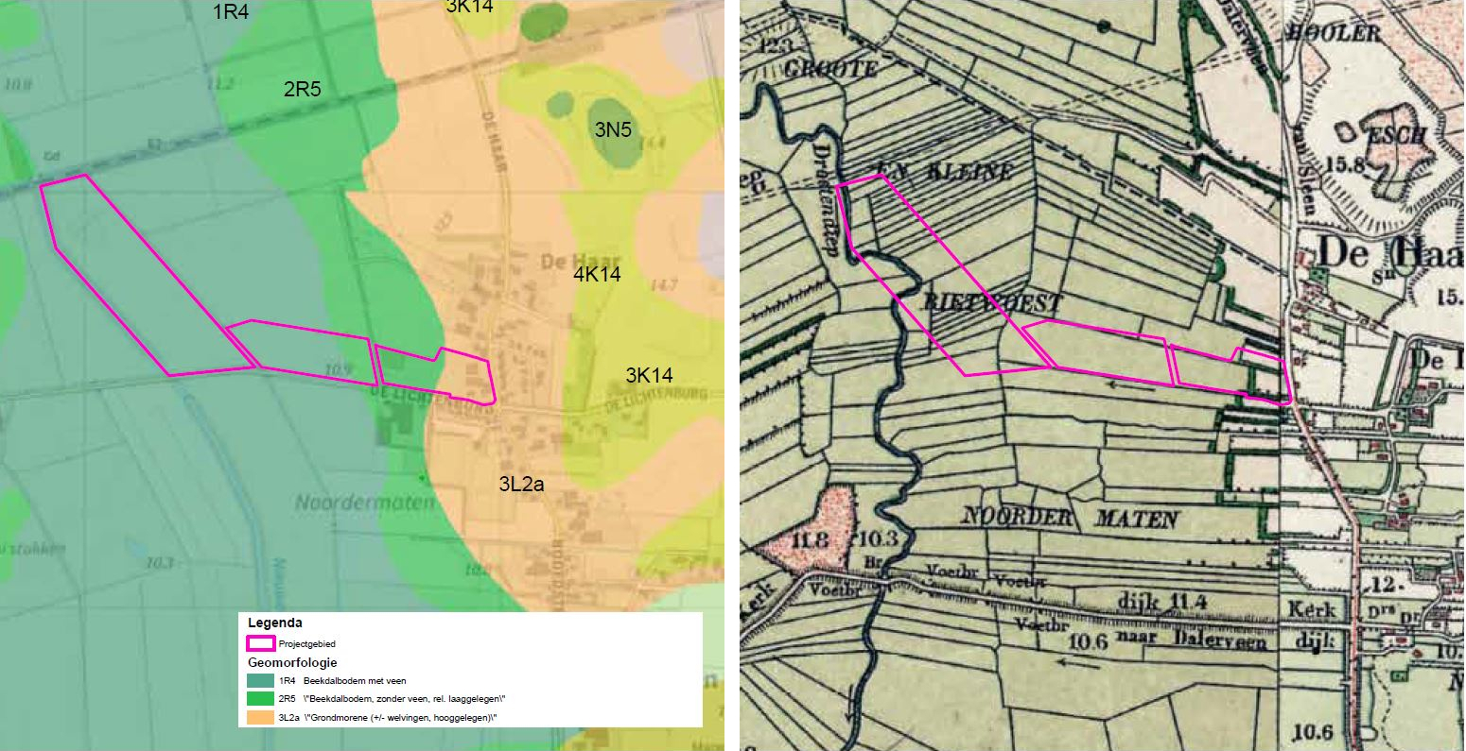
Task: Click the pink Projectgebied legend symbol
Action: [261, 643]
